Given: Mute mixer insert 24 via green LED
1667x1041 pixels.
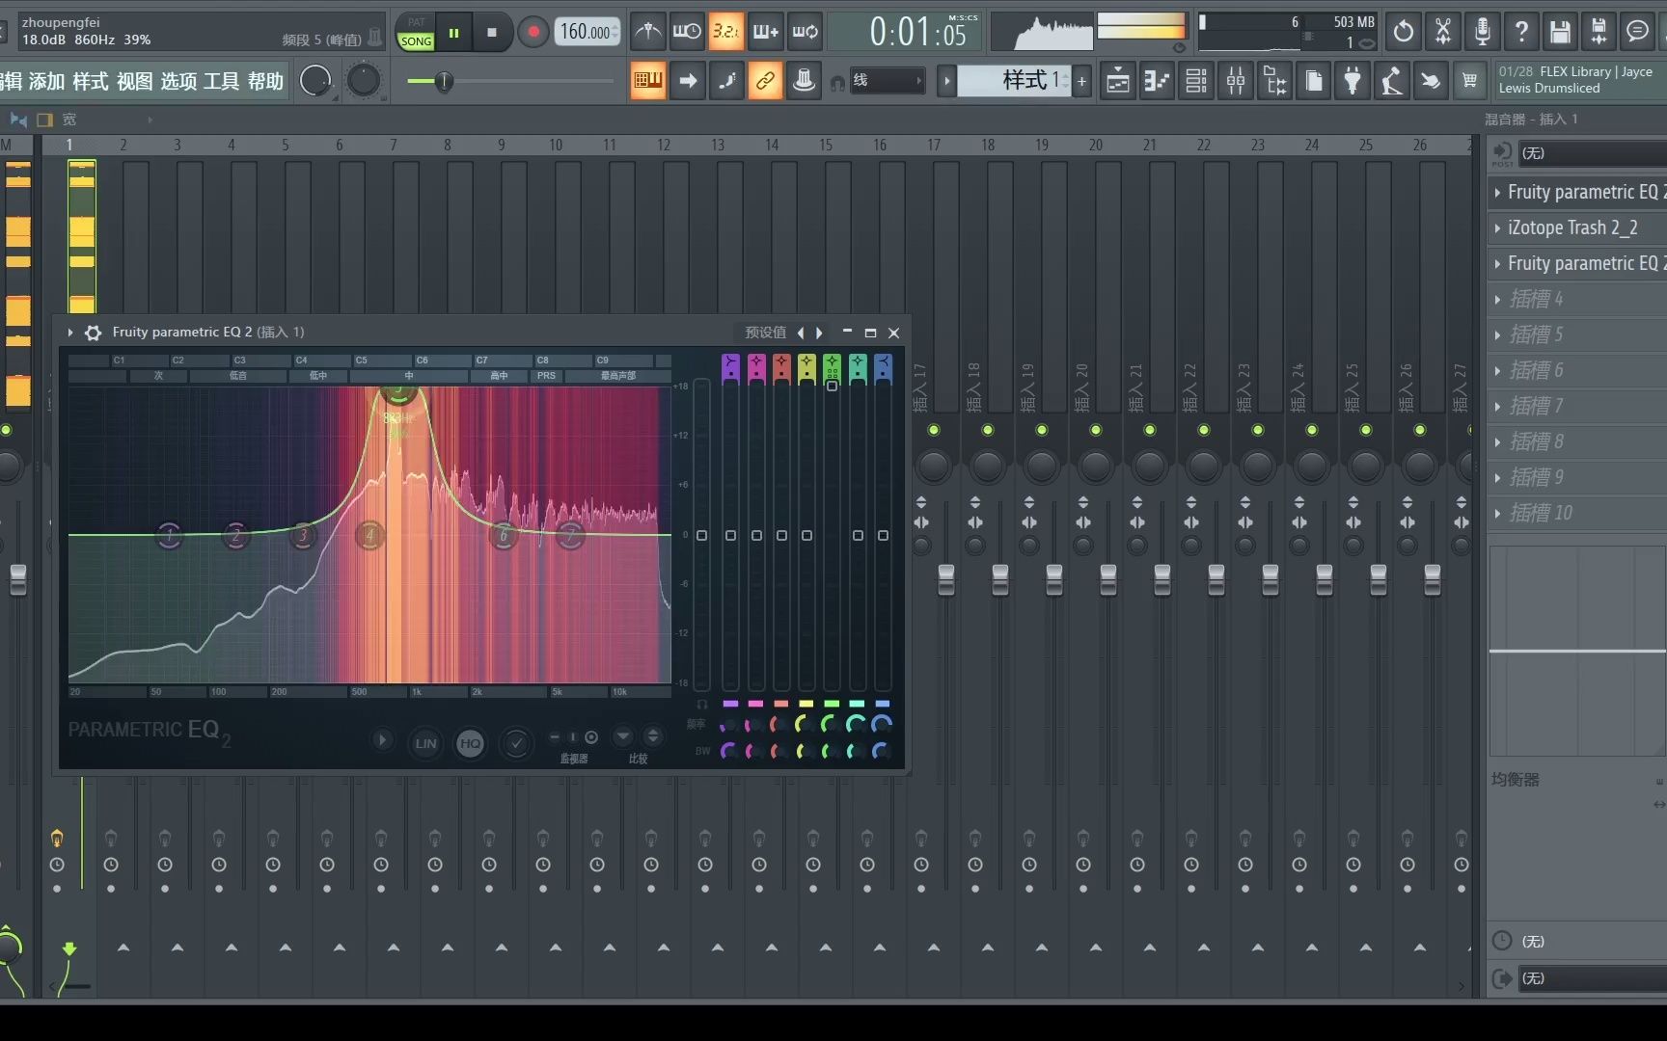Looking at the screenshot, I should point(1311,430).
